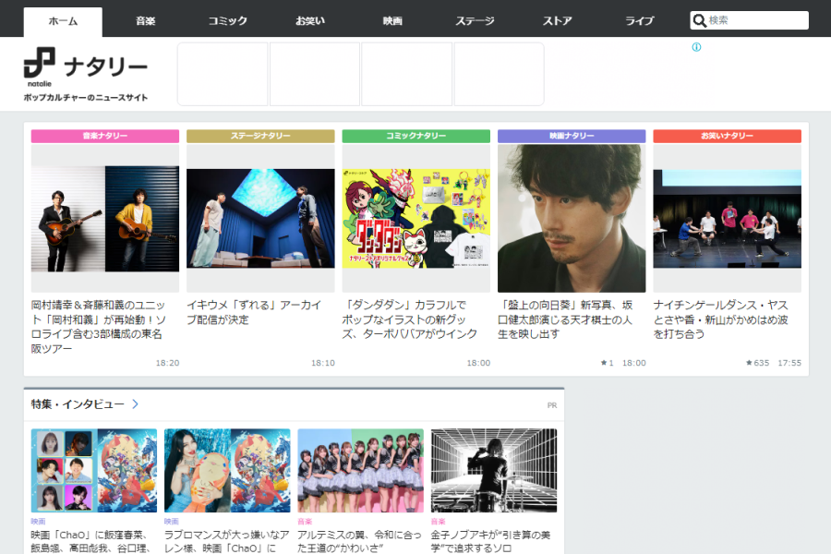Click the ad info icon
This screenshot has height=554, width=831.
coord(696,47)
